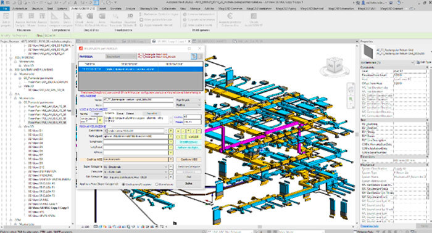Switch to the Architecture ribbon tab
Viewport: 432px width, 233px height.
coord(20,9)
